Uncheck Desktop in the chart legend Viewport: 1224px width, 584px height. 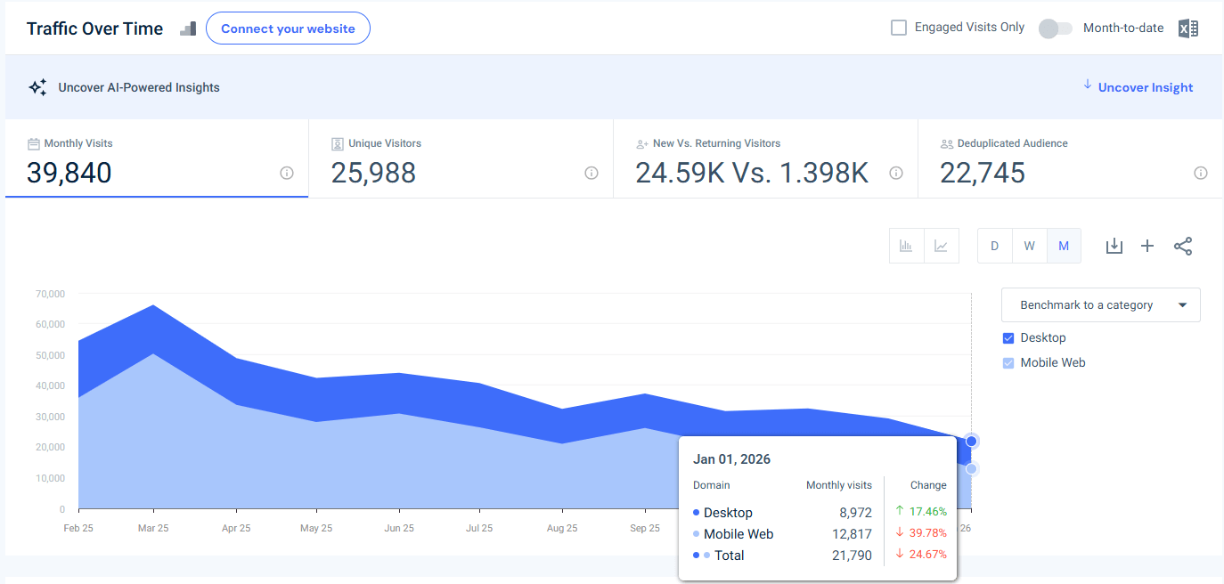pyautogui.click(x=1008, y=337)
